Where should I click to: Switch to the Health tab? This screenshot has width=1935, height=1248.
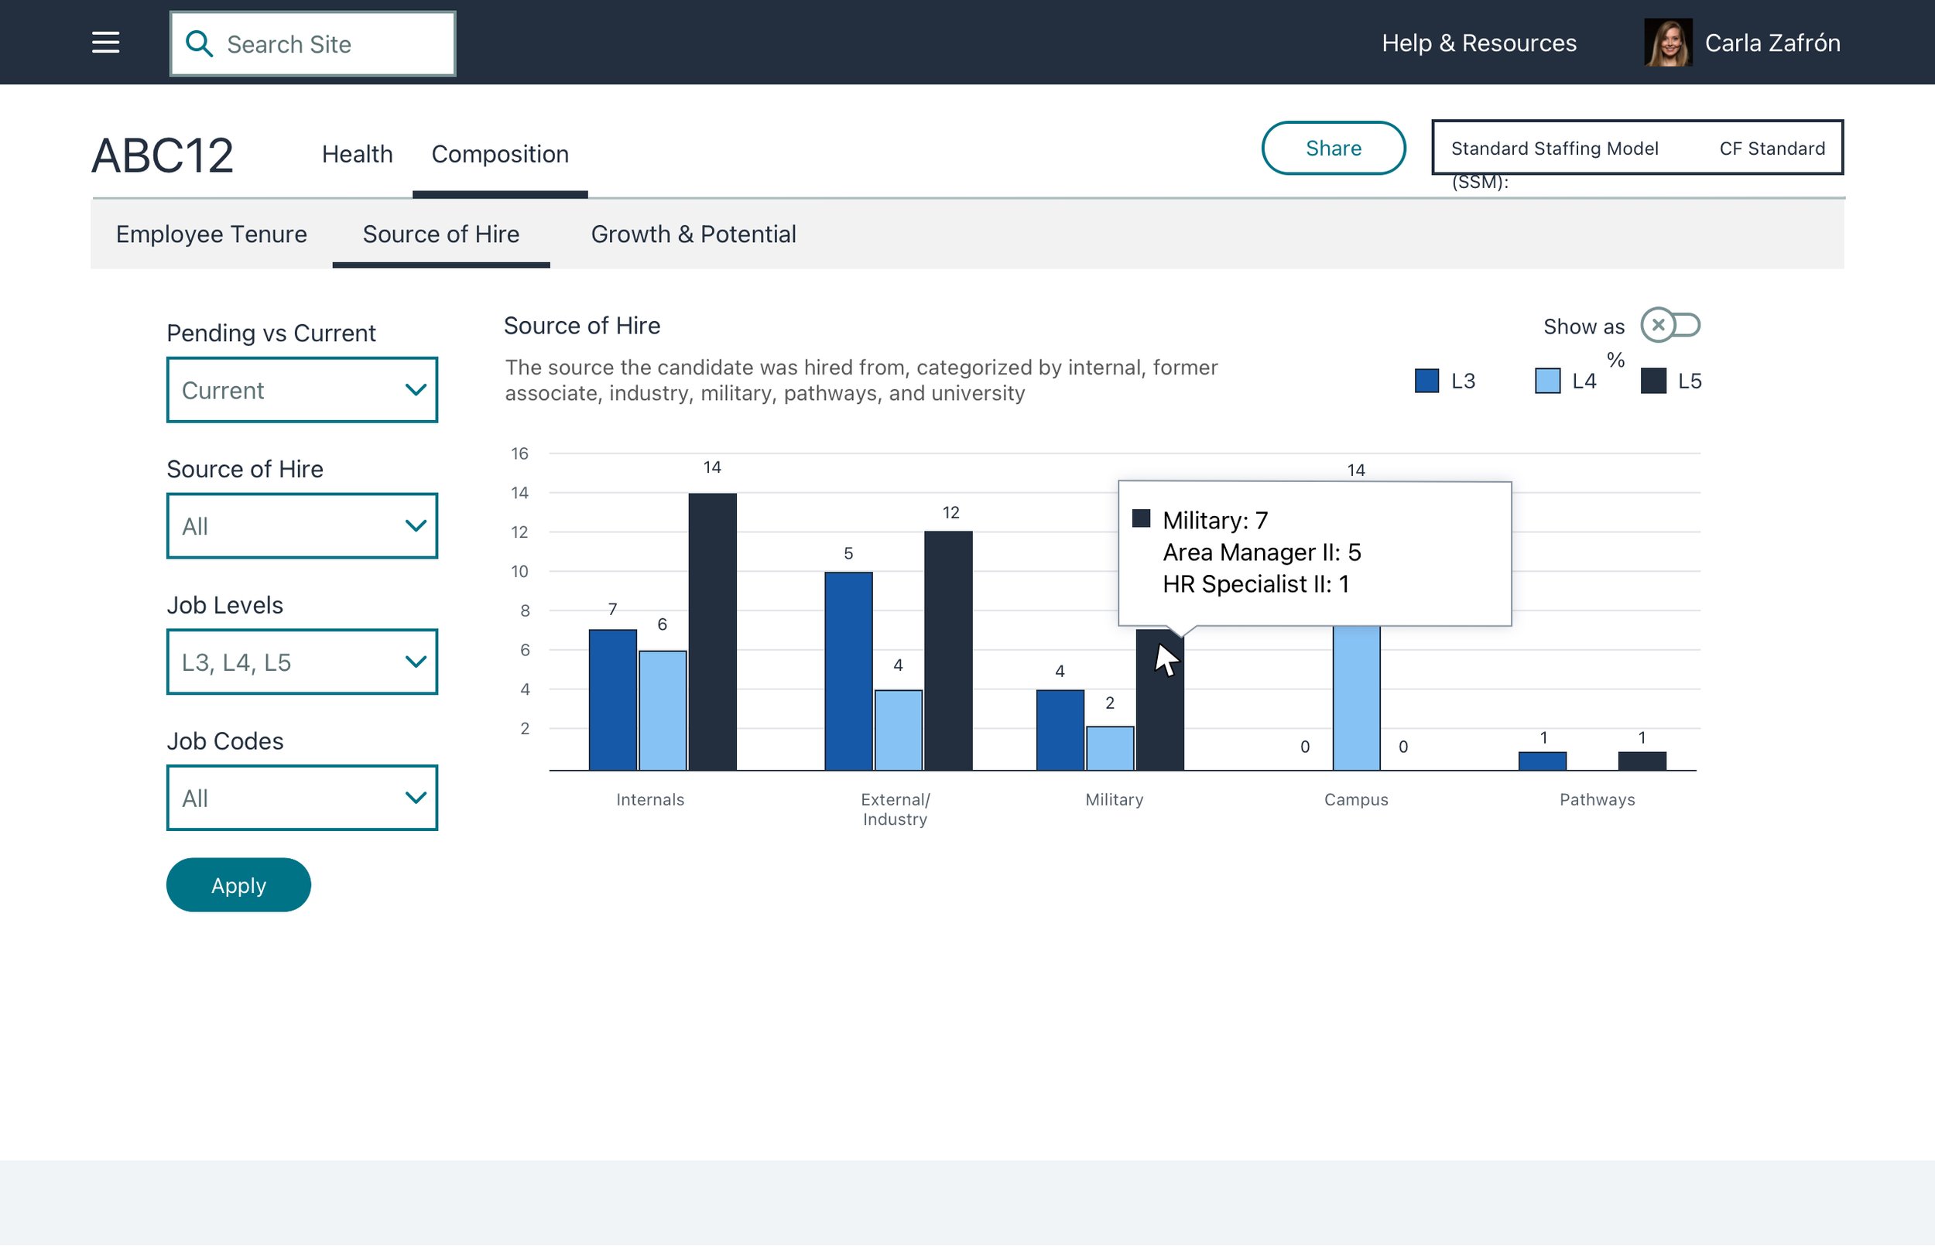click(x=357, y=154)
